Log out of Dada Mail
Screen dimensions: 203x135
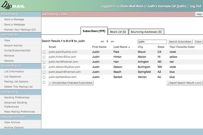pos(195,6)
